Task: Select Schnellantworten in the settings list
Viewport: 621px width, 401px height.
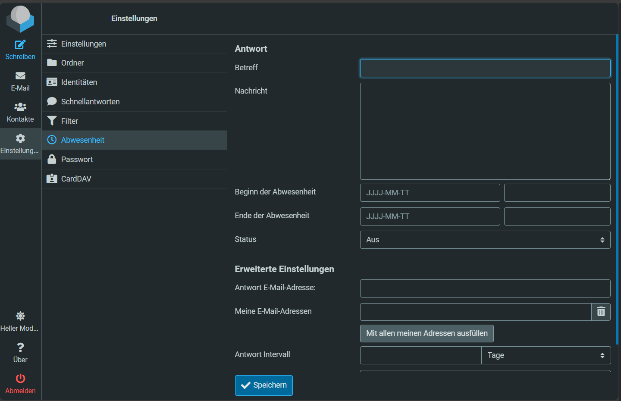Action: coord(90,102)
